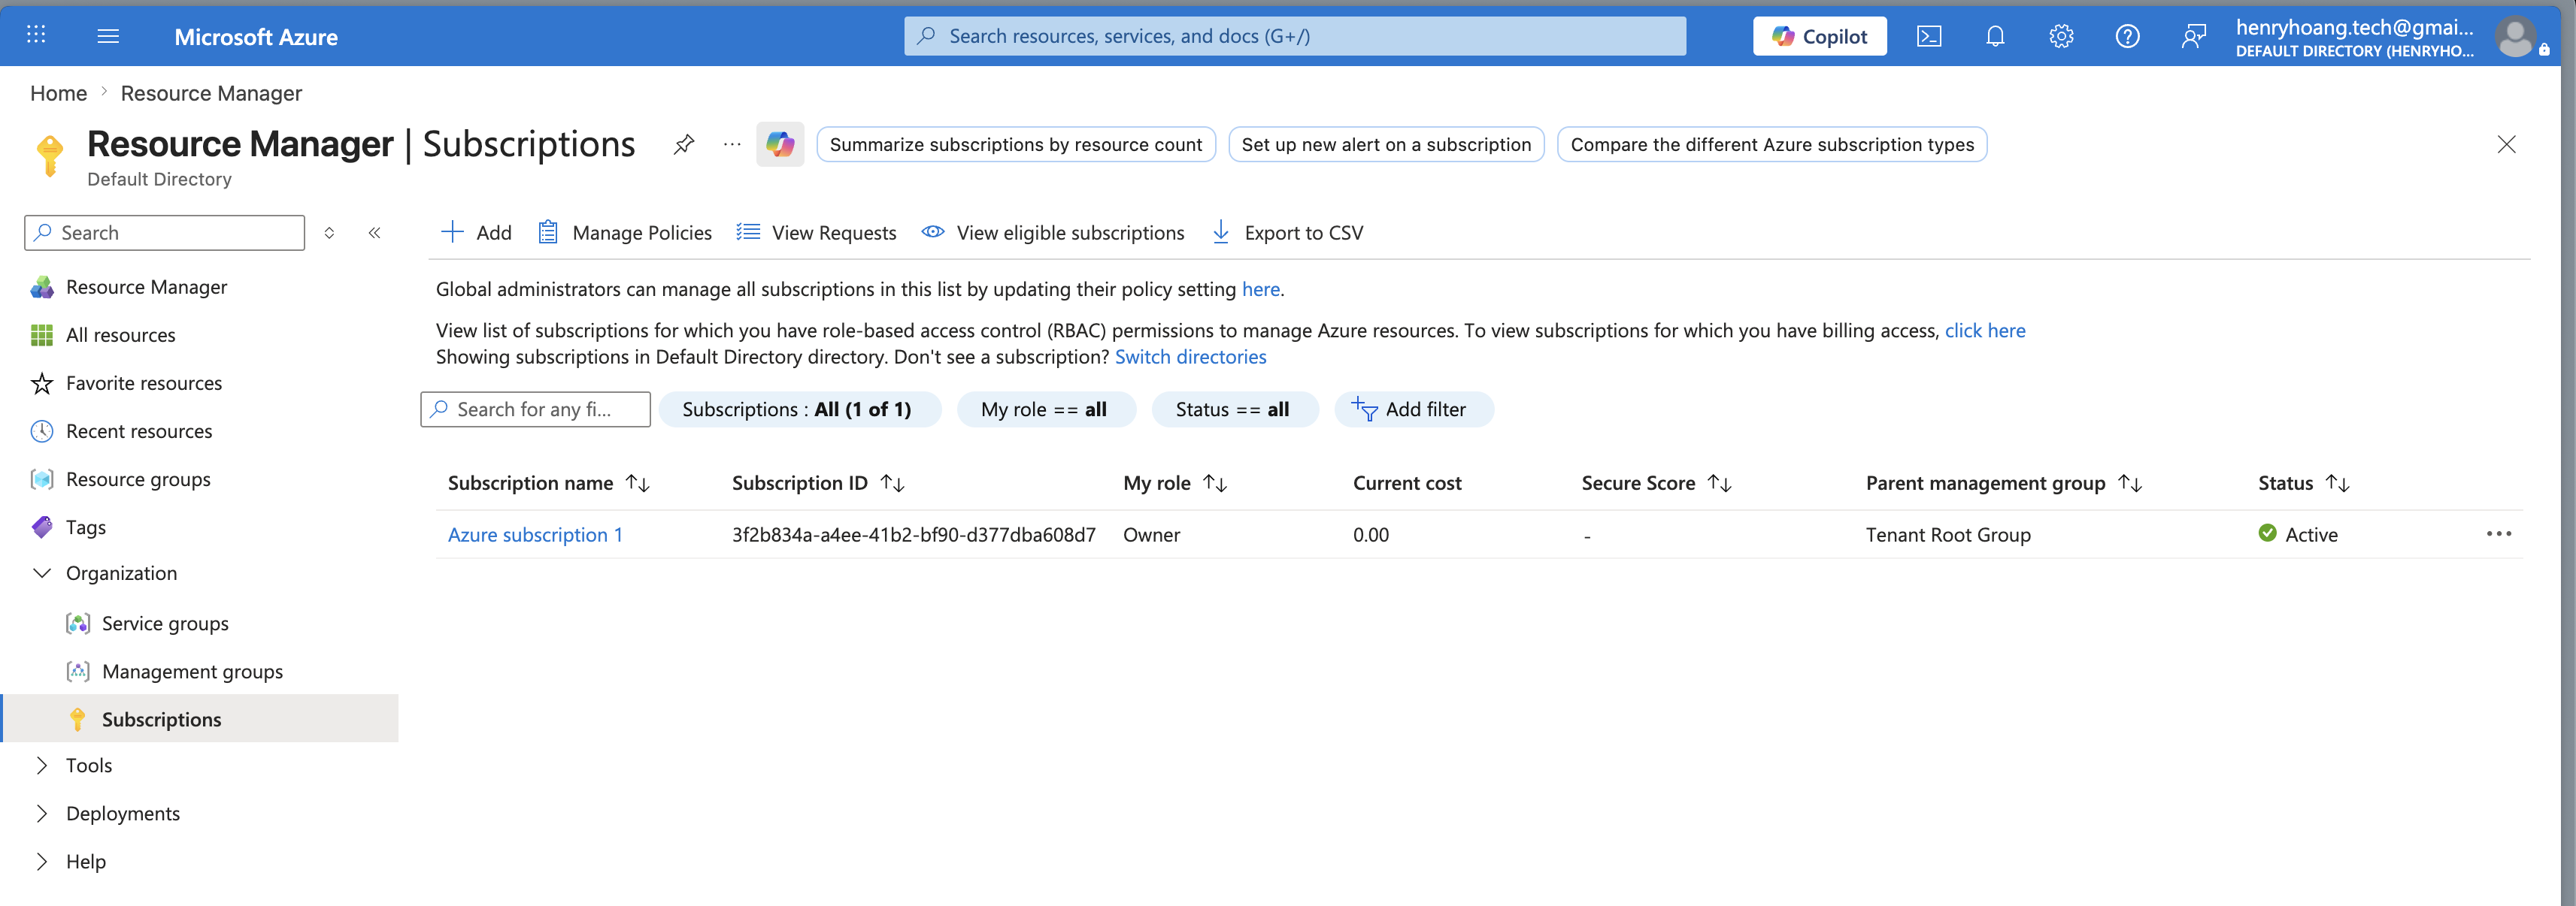Sort by Parent management group column
Image resolution: width=2576 pixels, height=906 pixels.
[2003, 482]
